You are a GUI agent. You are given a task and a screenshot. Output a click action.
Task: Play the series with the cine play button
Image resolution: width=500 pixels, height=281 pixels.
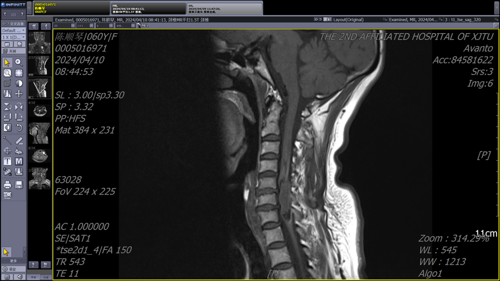(x=34, y=264)
